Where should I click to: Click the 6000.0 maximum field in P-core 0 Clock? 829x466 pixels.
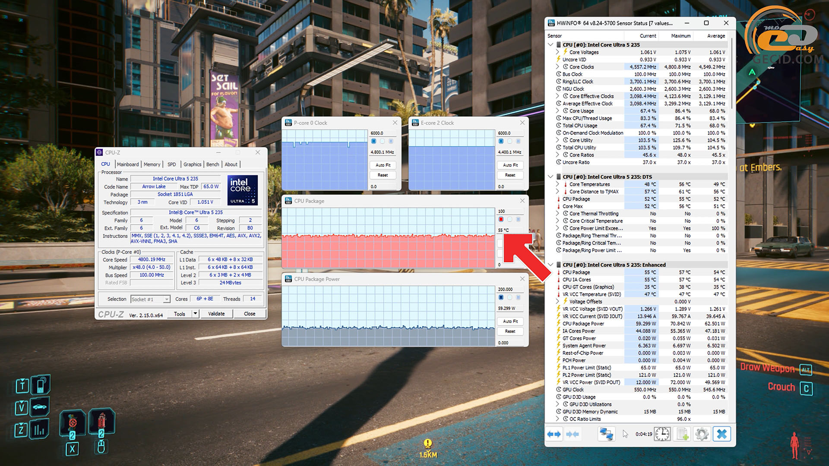382,133
